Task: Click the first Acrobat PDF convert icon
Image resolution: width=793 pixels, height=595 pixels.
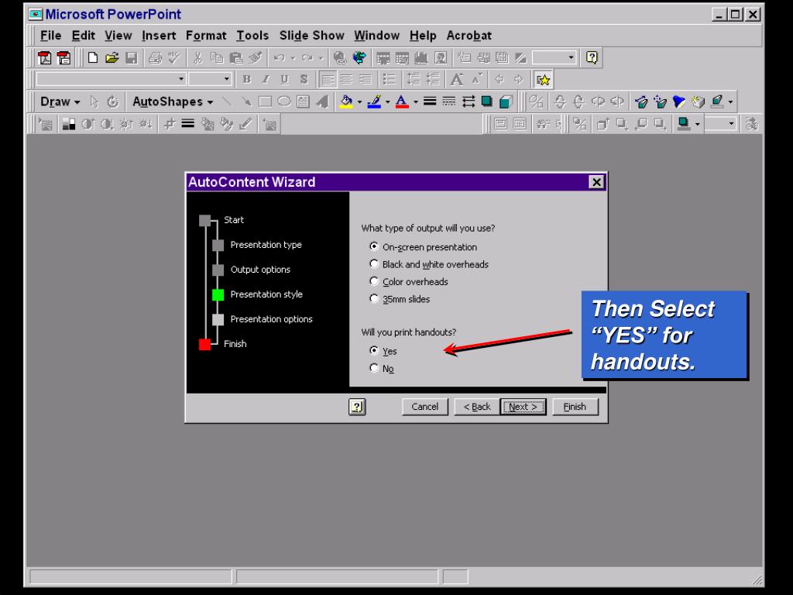Action: pyautogui.click(x=45, y=57)
